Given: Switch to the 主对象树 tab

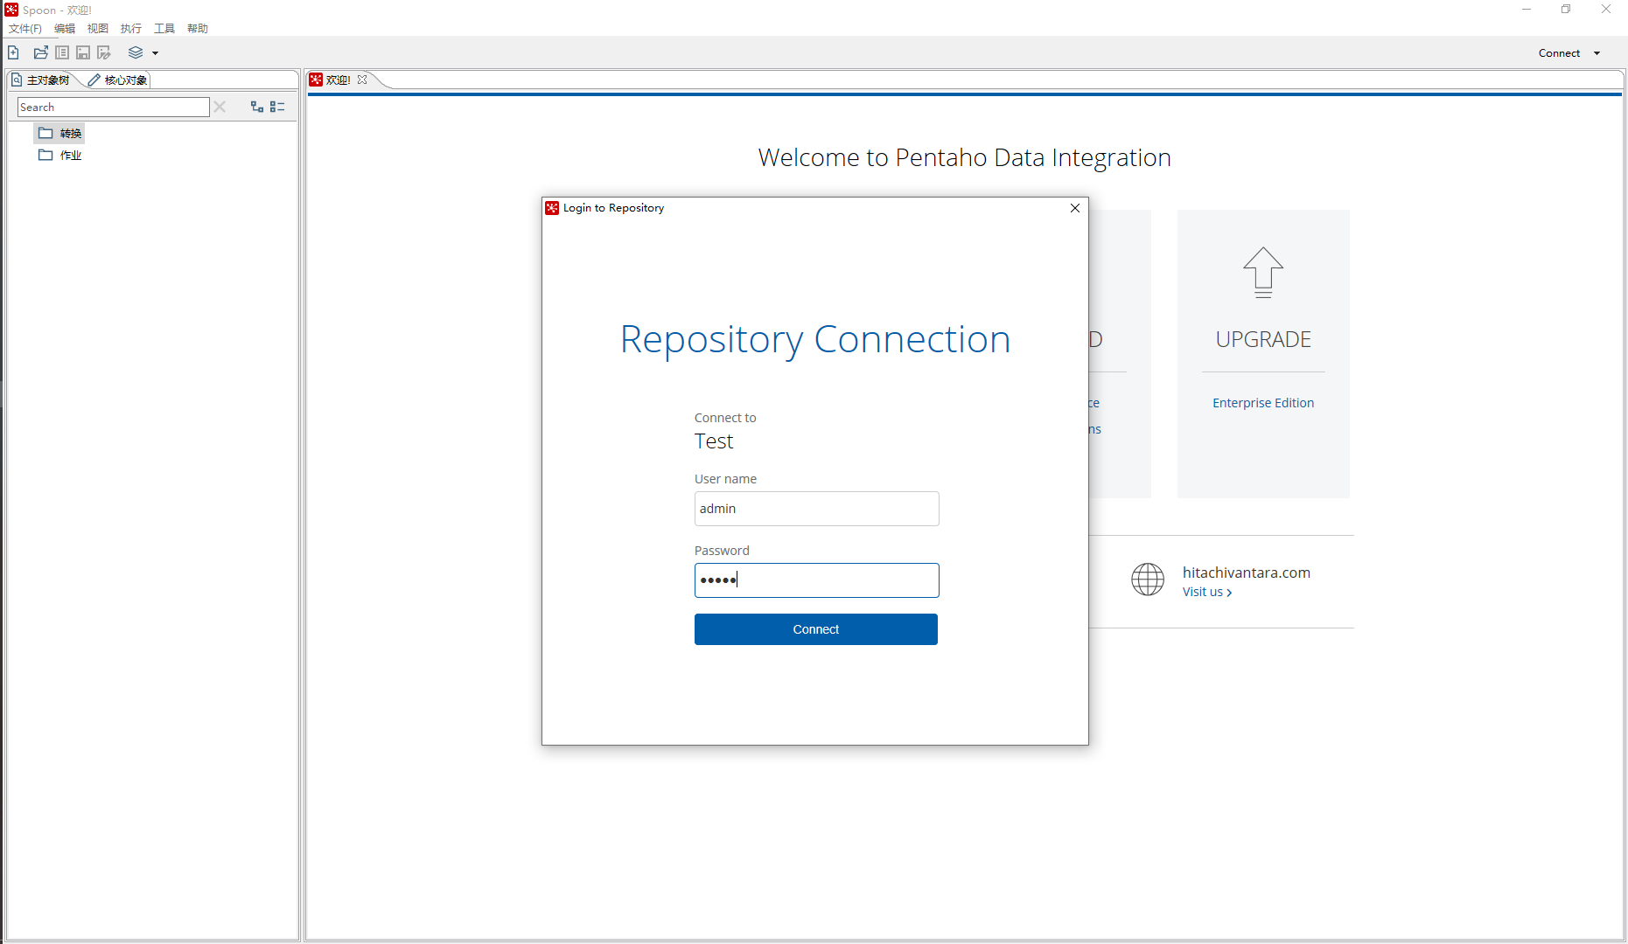Looking at the screenshot, I should click(41, 80).
